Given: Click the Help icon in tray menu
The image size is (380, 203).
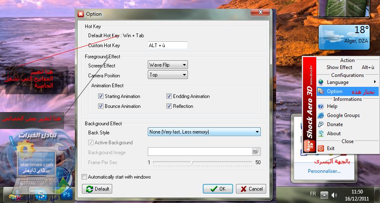Looking at the screenshot, I should point(321,106).
